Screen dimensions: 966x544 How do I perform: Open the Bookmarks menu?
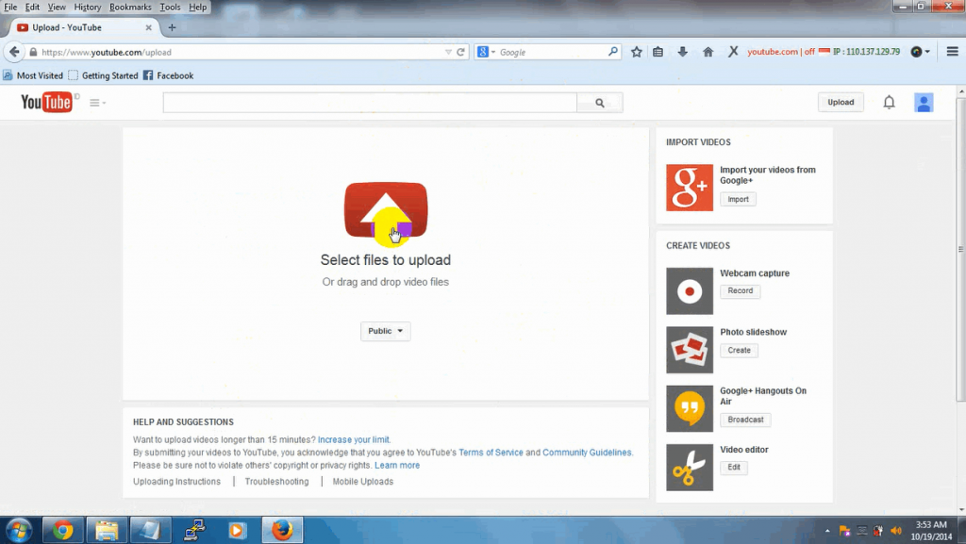point(130,7)
